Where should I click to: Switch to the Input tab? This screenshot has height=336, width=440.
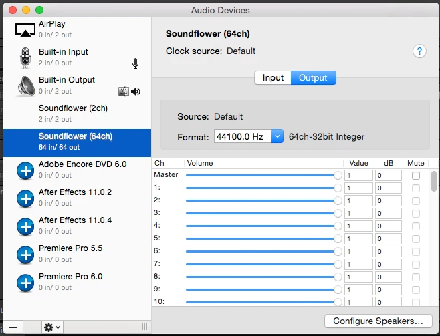[273, 78]
